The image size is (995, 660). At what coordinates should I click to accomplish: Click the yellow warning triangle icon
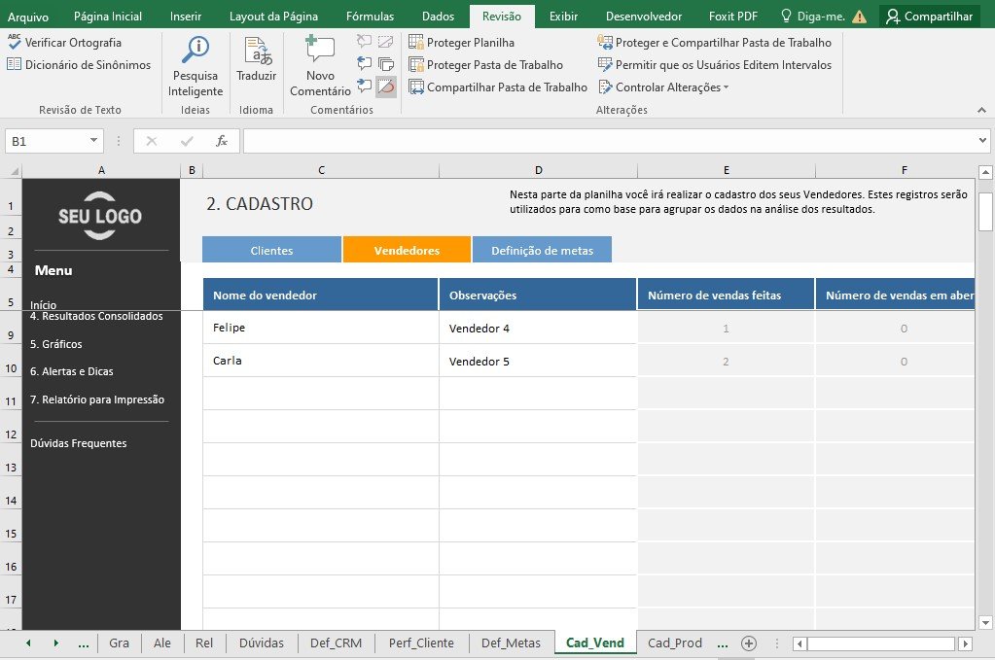click(x=859, y=17)
